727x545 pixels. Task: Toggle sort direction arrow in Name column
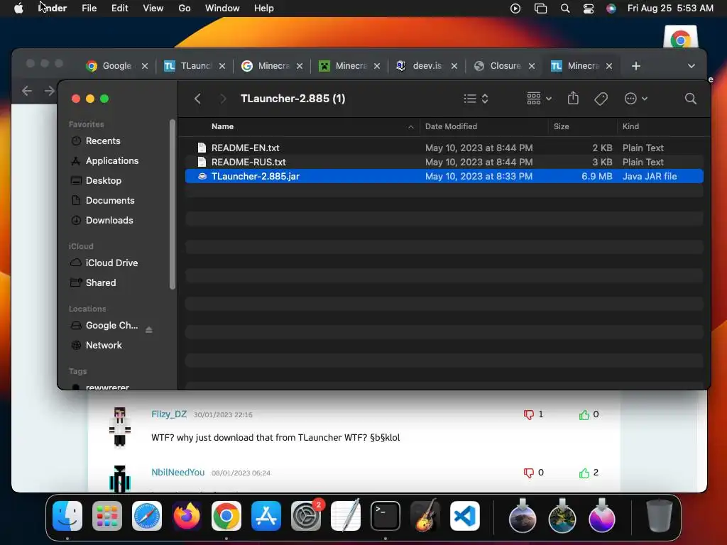(410, 127)
